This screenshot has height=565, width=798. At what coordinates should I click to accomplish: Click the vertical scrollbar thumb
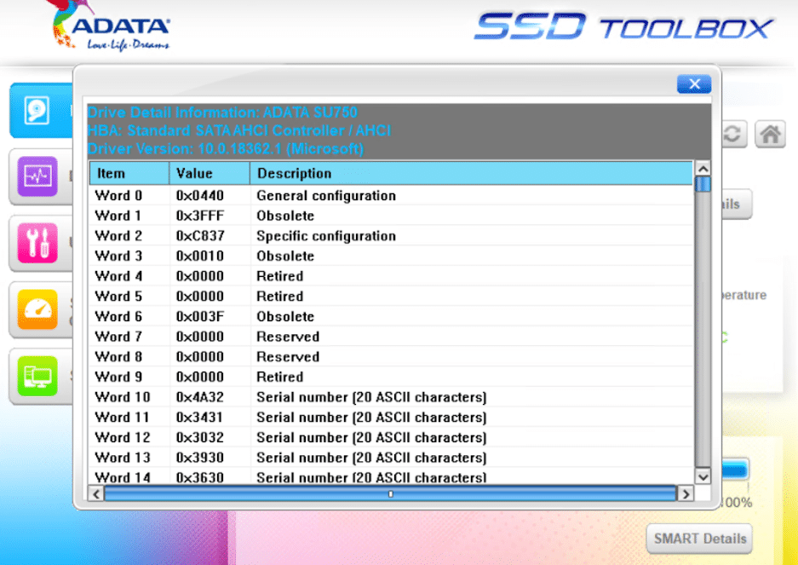click(x=703, y=184)
